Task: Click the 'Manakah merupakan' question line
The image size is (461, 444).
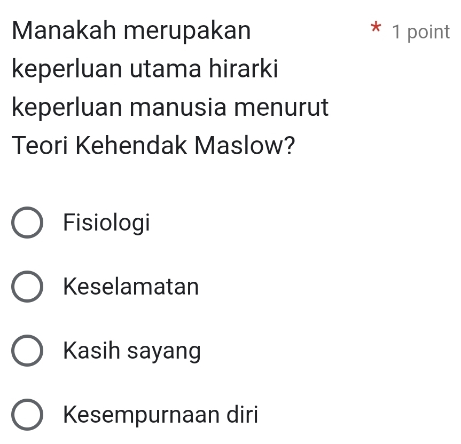Action: (x=131, y=31)
